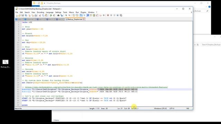Viewport: 221px width, 124px height.
Task: Redo the edit via toolbar icon
Action: pyautogui.click(x=54, y=15)
